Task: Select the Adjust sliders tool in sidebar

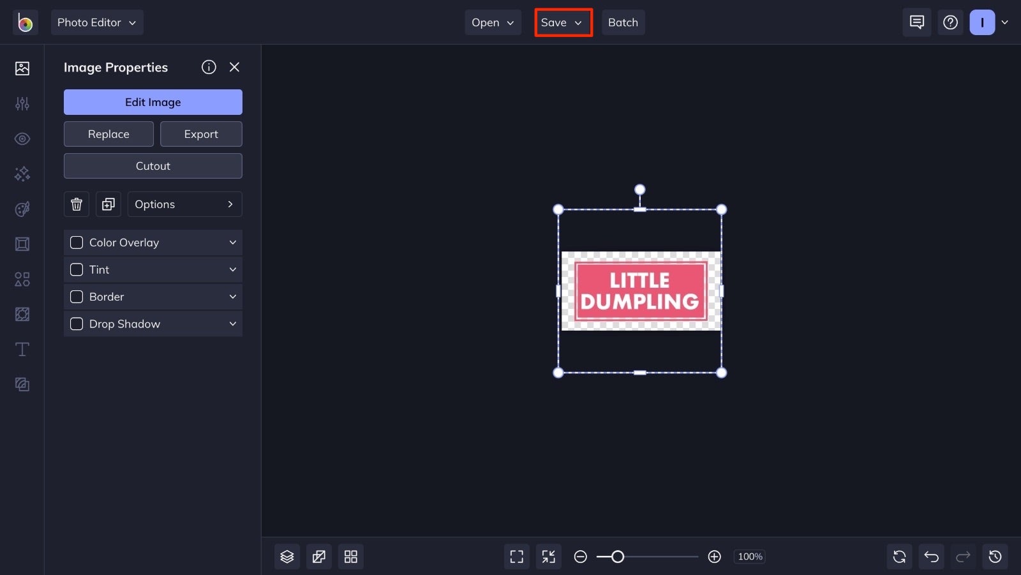Action: click(22, 103)
